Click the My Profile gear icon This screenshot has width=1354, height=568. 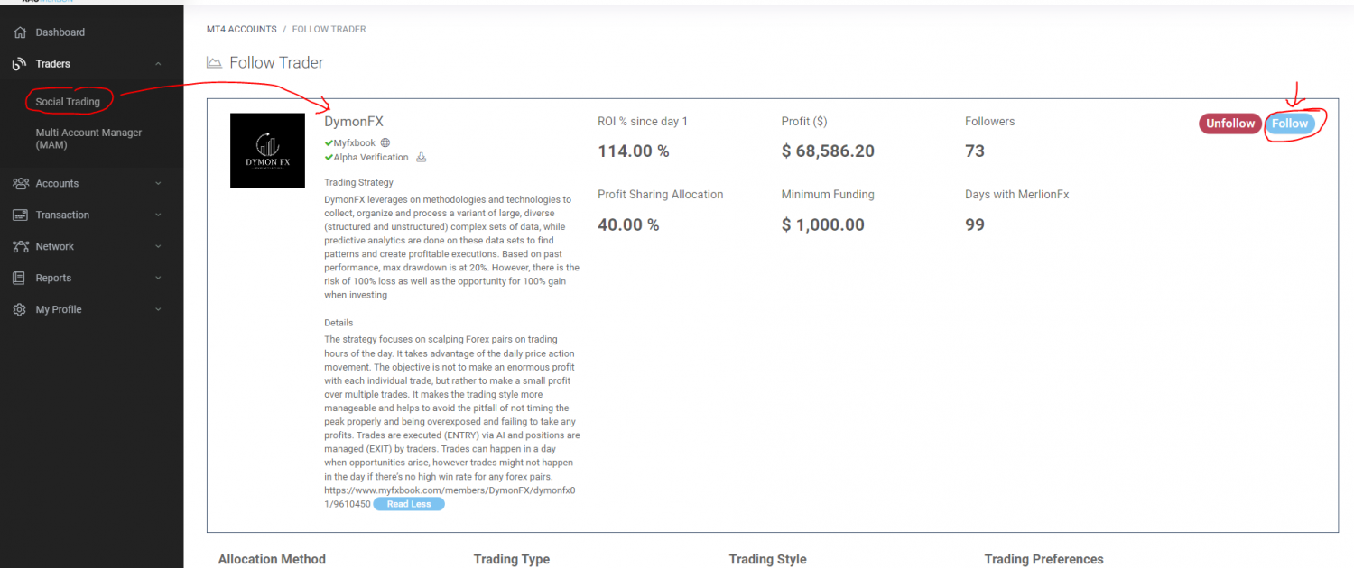tap(20, 310)
